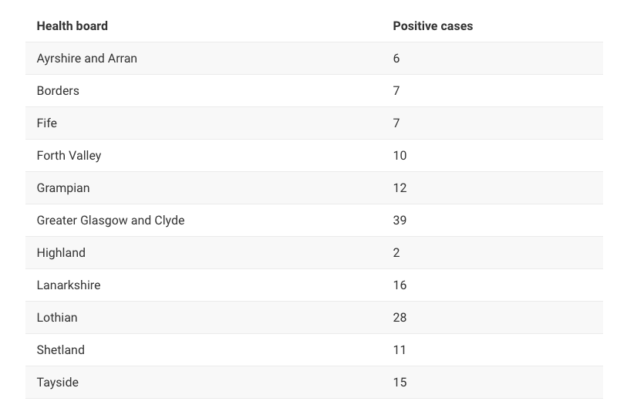Click the value 16 for Lanarkshire
This screenshot has width=617, height=415.
pos(400,285)
